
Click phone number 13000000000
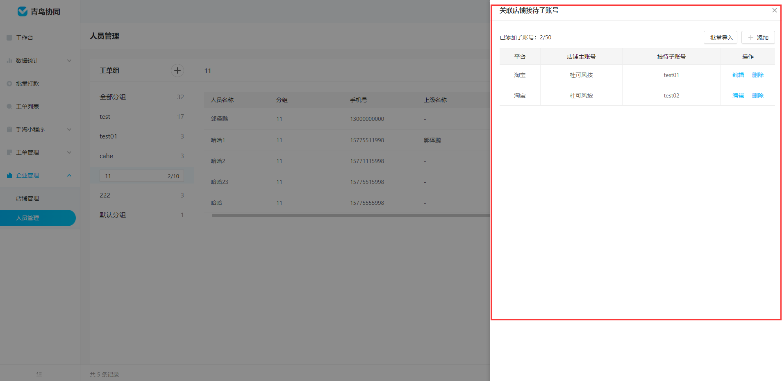(x=367, y=119)
